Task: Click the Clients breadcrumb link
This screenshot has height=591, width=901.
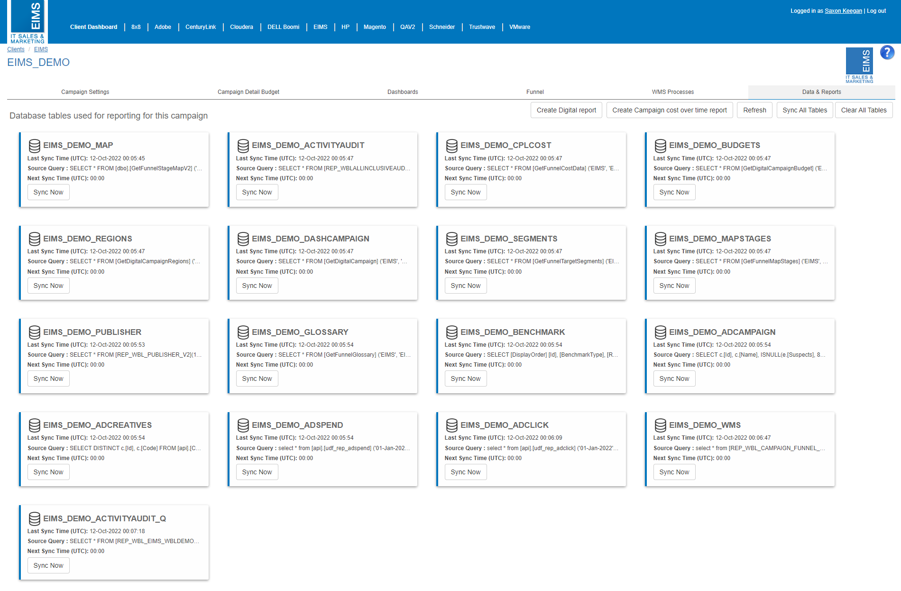Action: click(16, 49)
